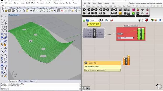Viewport: 163px width, 91px height.
Task: Activate the Pan hand tool
Action: coord(34,11)
